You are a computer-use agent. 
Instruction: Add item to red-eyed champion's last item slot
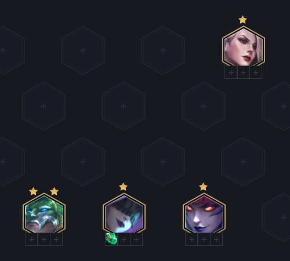point(216,240)
